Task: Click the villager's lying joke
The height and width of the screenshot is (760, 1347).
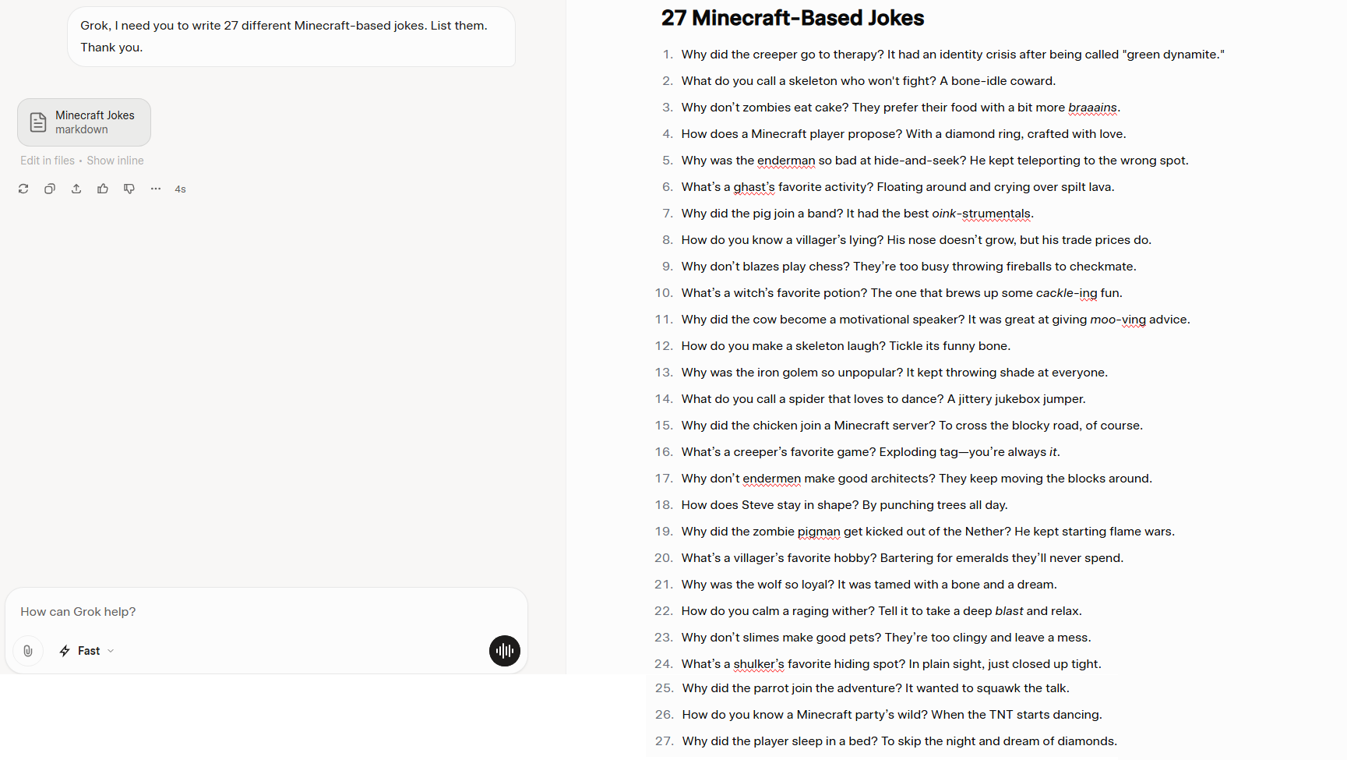Action: pos(916,240)
